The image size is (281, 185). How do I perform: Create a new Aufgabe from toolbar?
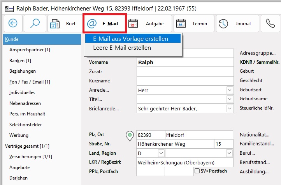click(149, 24)
